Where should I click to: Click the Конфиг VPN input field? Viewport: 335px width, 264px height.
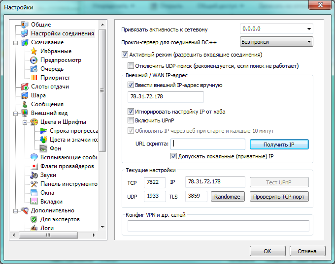point(218,226)
